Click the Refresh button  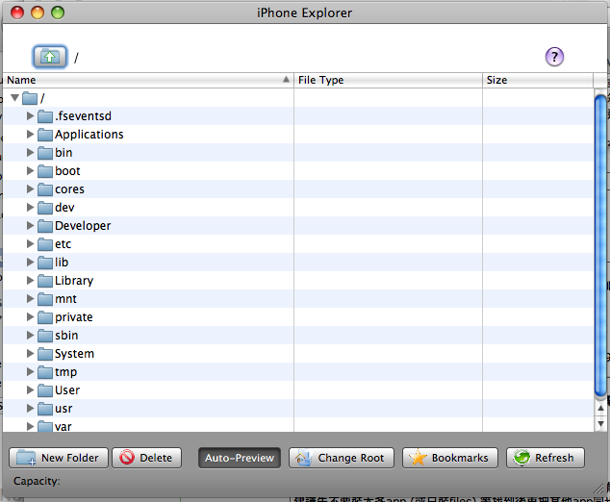click(x=545, y=458)
